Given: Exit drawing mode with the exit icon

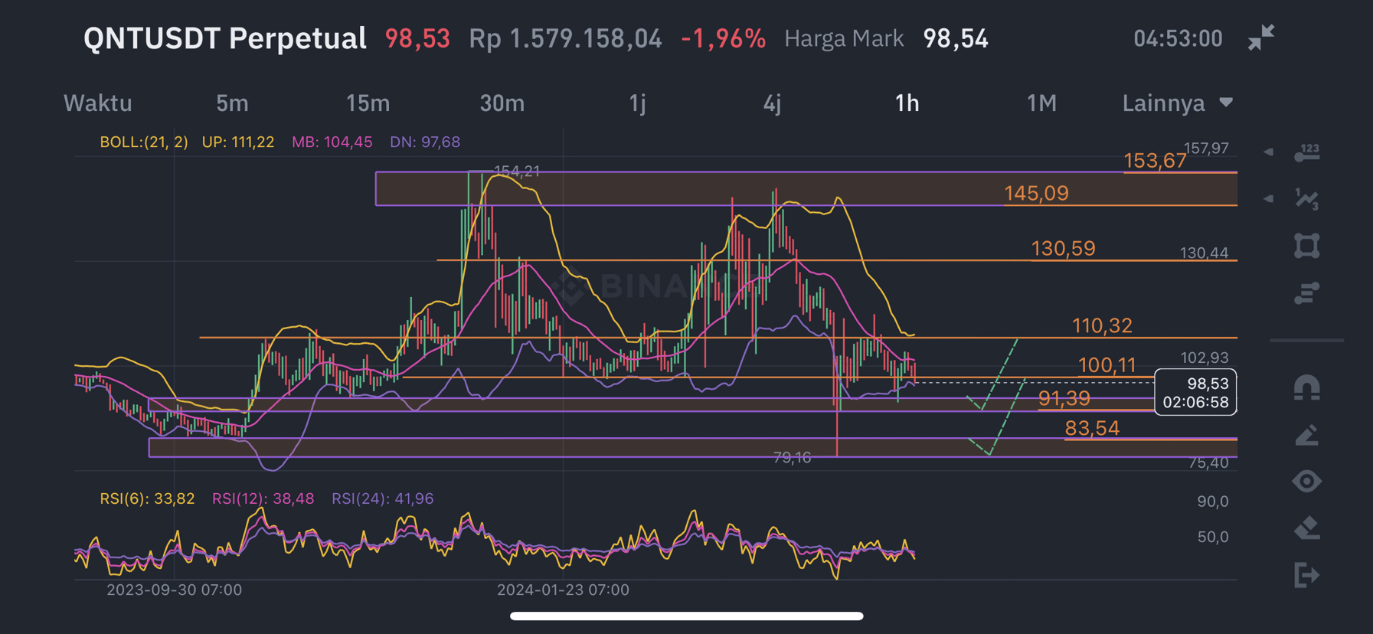Looking at the screenshot, I should coord(1306,575).
